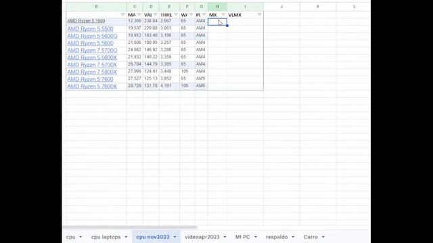Click cell with value 140.22
Screen dimensions: 433x243
[x=151, y=57]
